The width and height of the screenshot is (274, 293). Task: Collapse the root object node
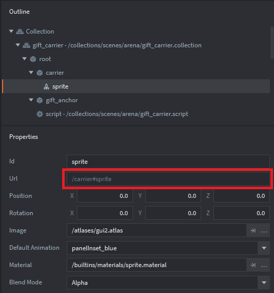tap(24, 58)
